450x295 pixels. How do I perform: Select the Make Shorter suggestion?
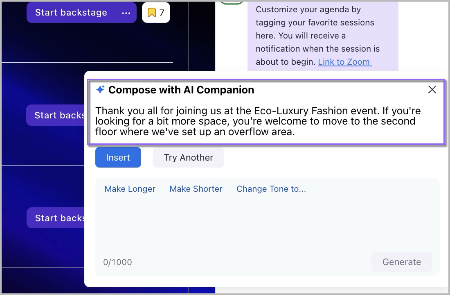pos(196,189)
